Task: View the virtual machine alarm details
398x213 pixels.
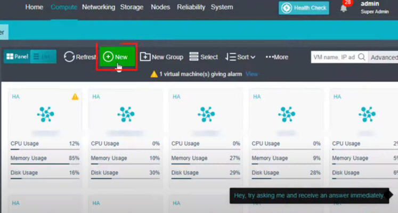Action: (x=251, y=74)
